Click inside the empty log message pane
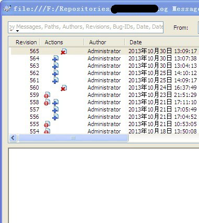Image resolution: width=199 pixels, height=223 pixels. coord(104,185)
